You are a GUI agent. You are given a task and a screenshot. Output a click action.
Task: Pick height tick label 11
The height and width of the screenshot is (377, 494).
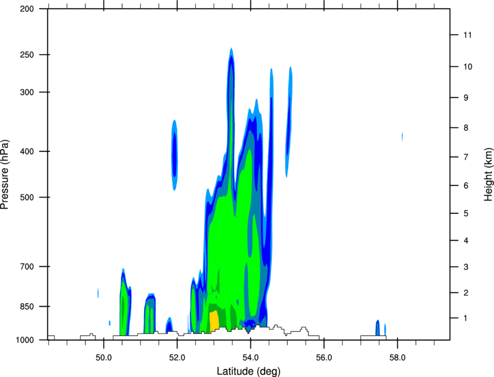[x=467, y=35]
